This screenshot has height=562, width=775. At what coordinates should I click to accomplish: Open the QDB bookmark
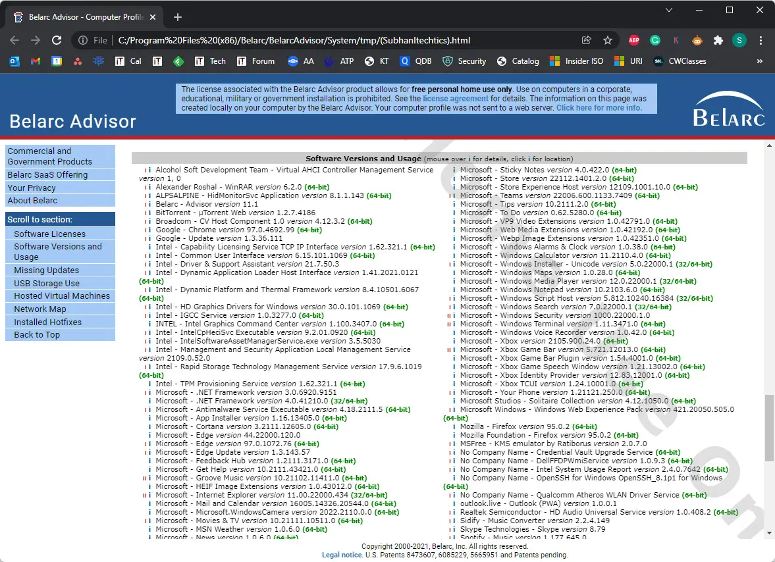point(415,61)
